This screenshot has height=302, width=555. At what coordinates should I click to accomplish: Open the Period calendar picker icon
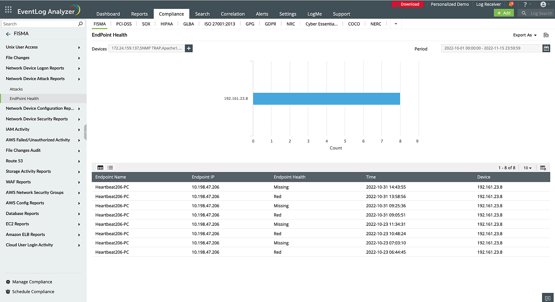546,48
